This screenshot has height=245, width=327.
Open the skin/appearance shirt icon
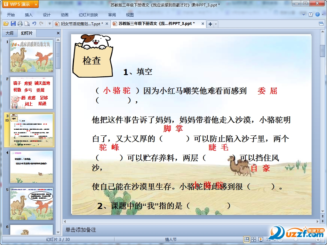coord(311,14)
